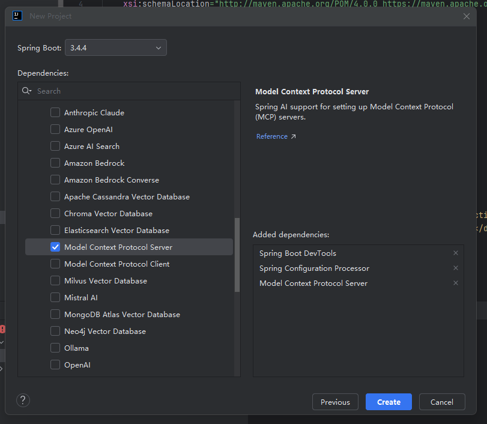Screen dimensions: 487x424
Task: Click the IntelliJ IDEA logo icon in title bar
Action: tap(17, 16)
